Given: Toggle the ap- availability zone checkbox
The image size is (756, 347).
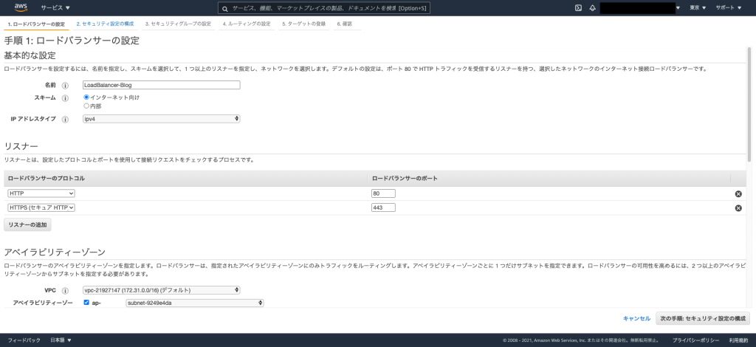Looking at the screenshot, I should tap(86, 303).
